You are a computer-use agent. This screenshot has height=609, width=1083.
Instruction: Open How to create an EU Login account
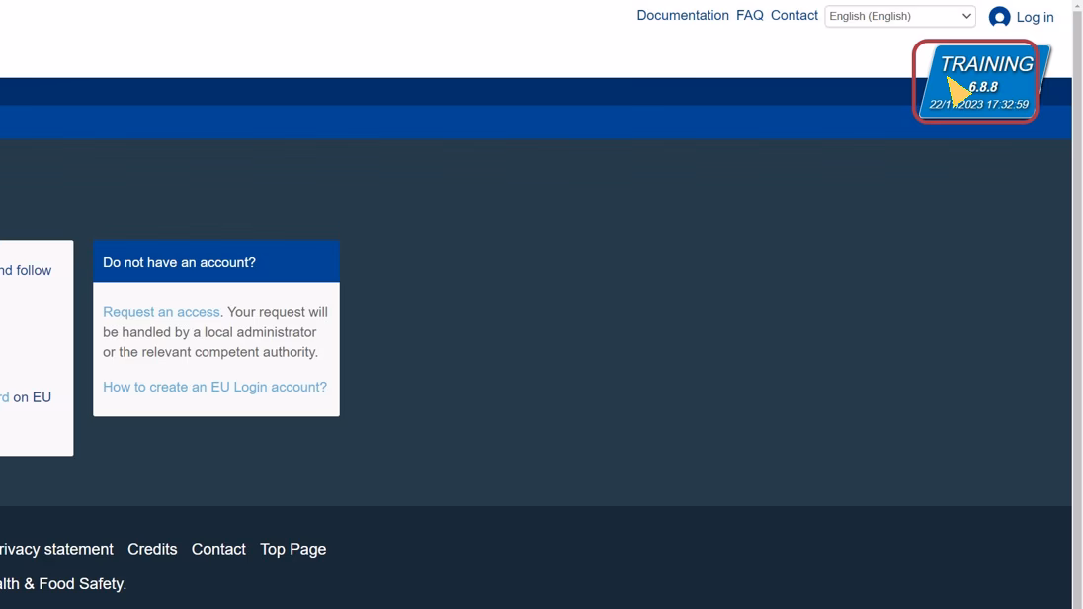[x=214, y=387]
